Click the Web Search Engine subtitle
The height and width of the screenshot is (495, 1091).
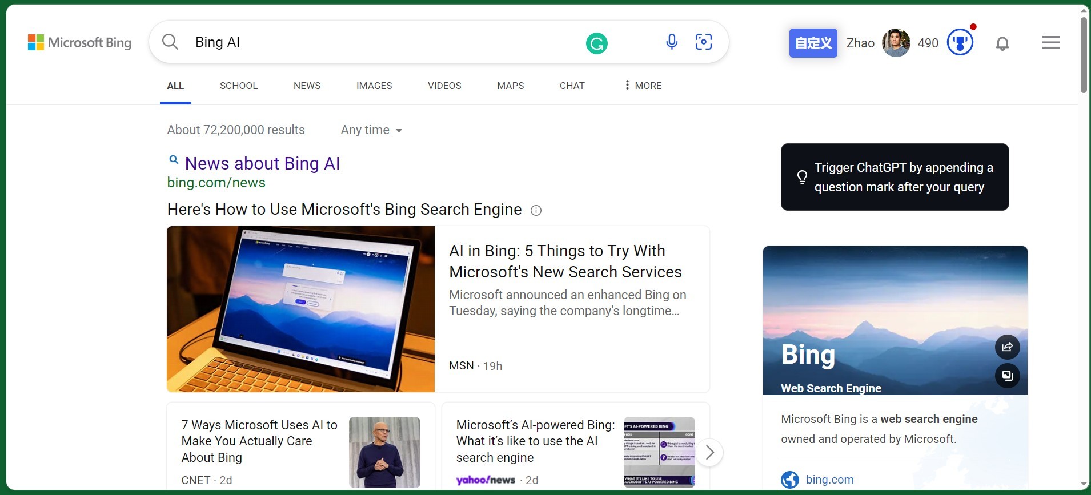point(831,388)
